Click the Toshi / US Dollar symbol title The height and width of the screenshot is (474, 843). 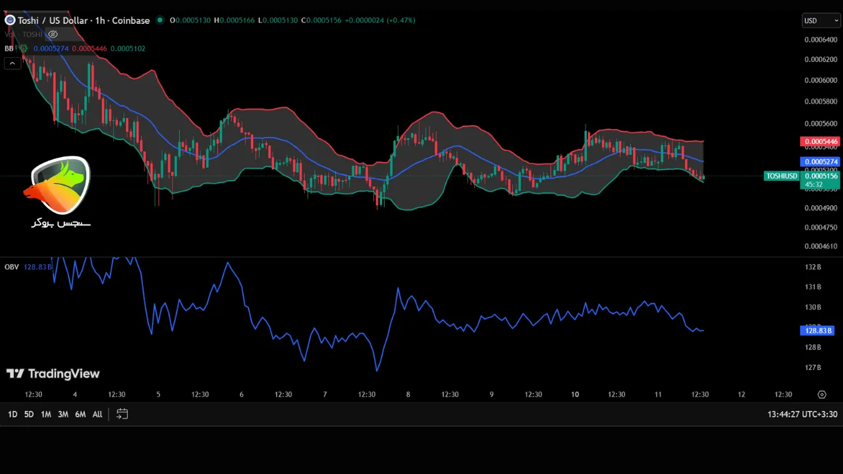point(83,20)
